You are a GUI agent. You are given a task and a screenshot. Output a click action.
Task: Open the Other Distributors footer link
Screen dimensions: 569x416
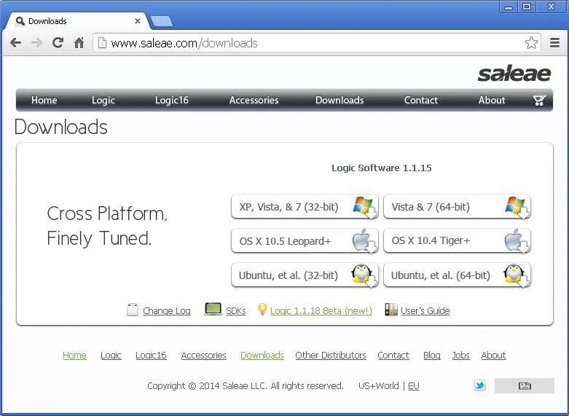pyautogui.click(x=331, y=355)
